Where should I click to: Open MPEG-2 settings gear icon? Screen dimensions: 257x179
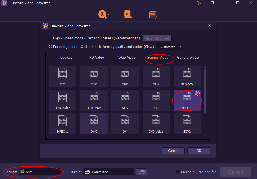coord(197,93)
